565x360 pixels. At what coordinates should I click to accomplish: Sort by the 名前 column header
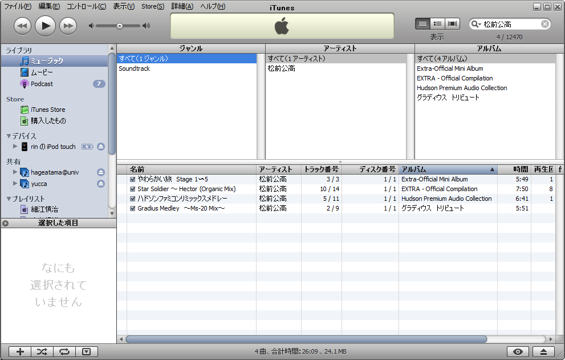192,169
